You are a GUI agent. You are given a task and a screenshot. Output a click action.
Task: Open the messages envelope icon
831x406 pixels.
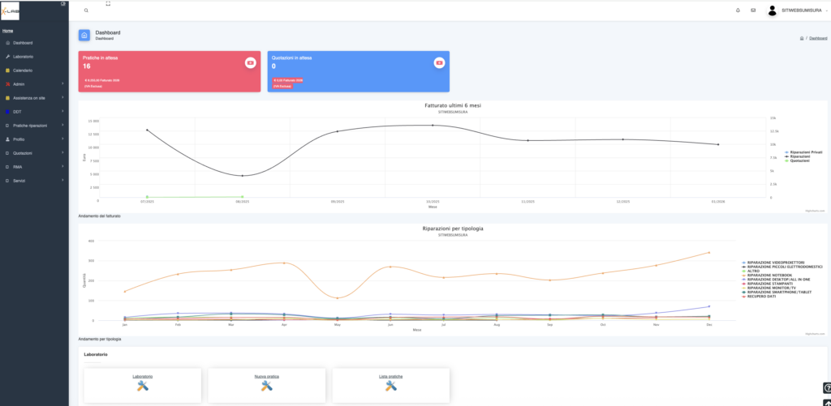pyautogui.click(x=753, y=11)
